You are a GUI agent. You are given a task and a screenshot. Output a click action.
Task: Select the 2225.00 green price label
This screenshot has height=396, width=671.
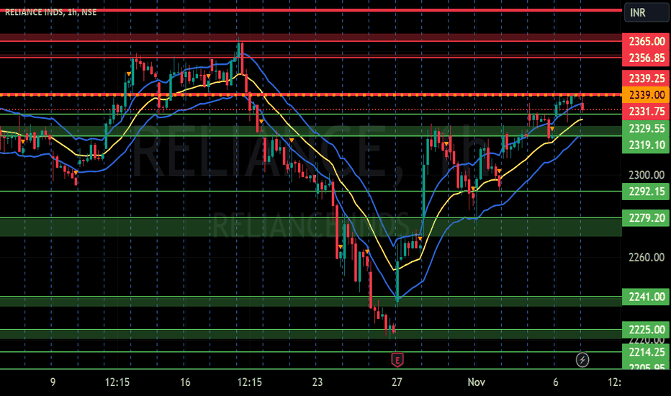[x=647, y=330]
